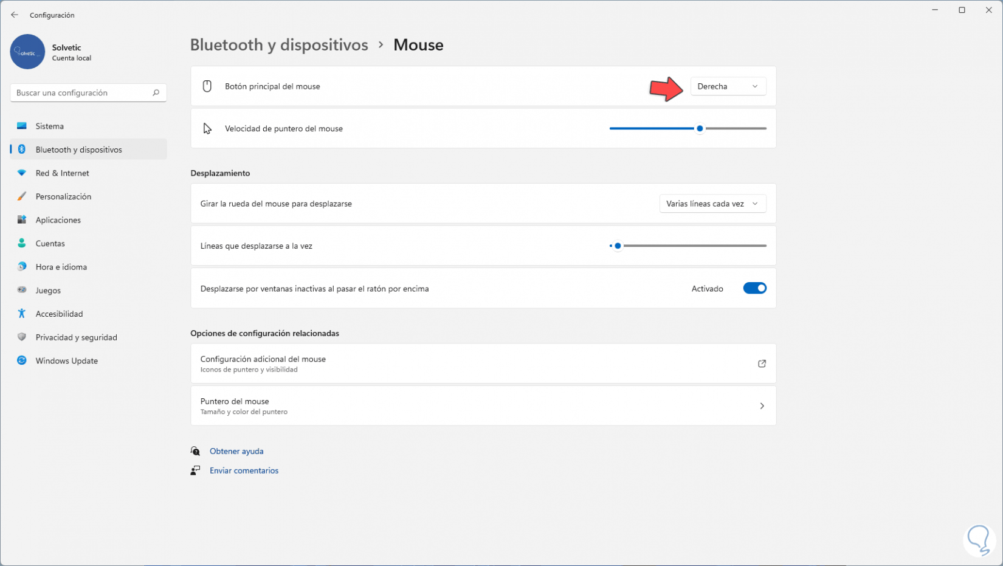Image resolution: width=1003 pixels, height=566 pixels.
Task: Click the Obtener ayuda link
Action: click(x=236, y=451)
